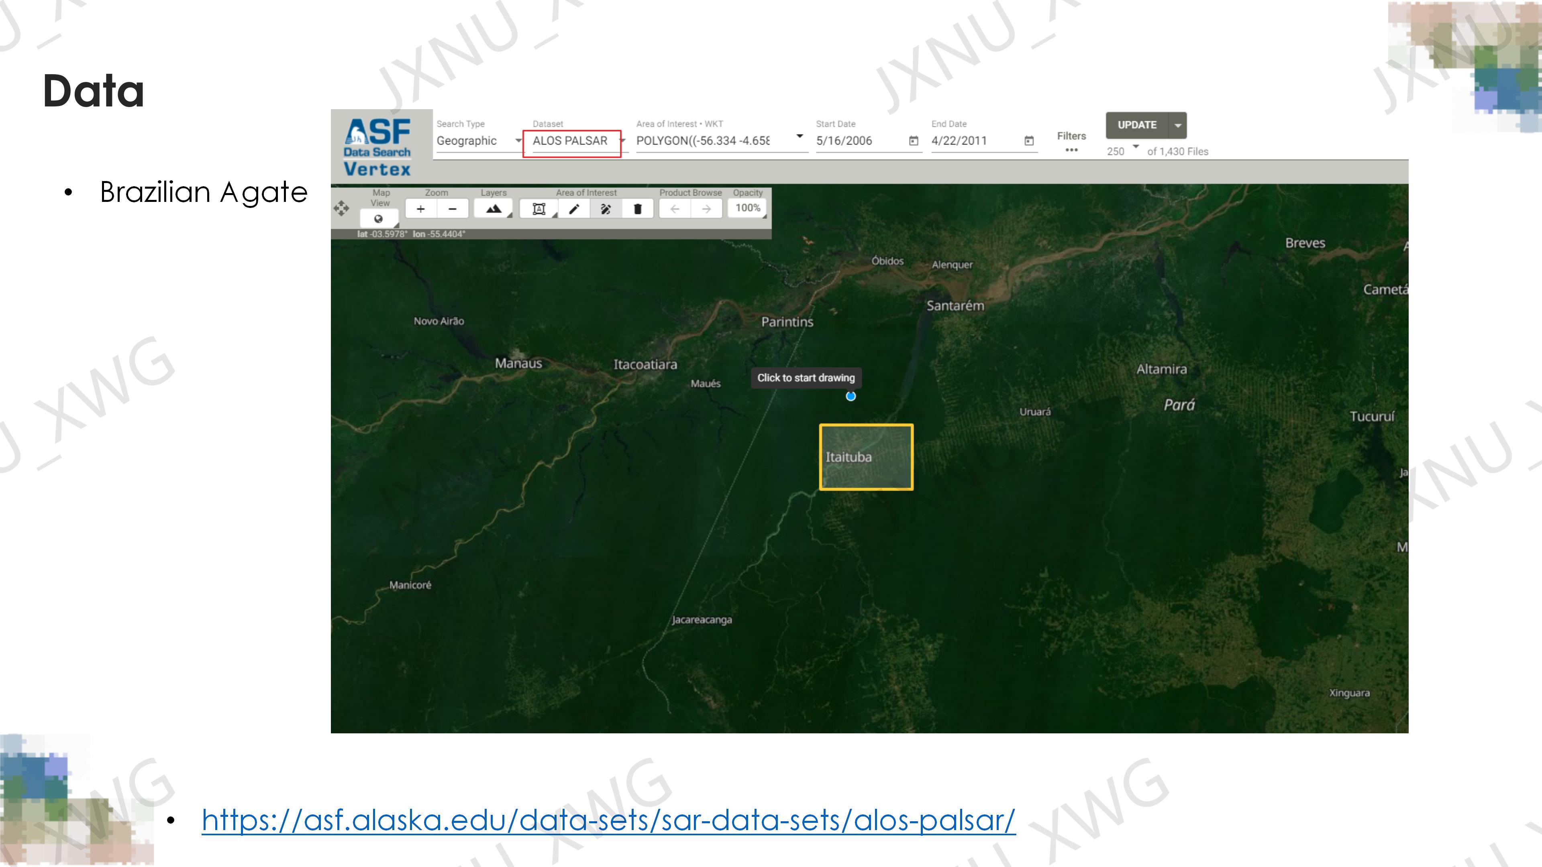Click the zoom out minus button
Screen dimensions: 1542x867
point(453,209)
